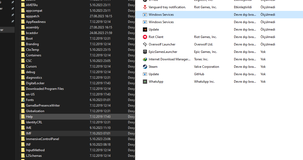This screenshot has width=303, height=160.
Task: Click icon of highlighted Windows Services entry
Action: (145, 15)
